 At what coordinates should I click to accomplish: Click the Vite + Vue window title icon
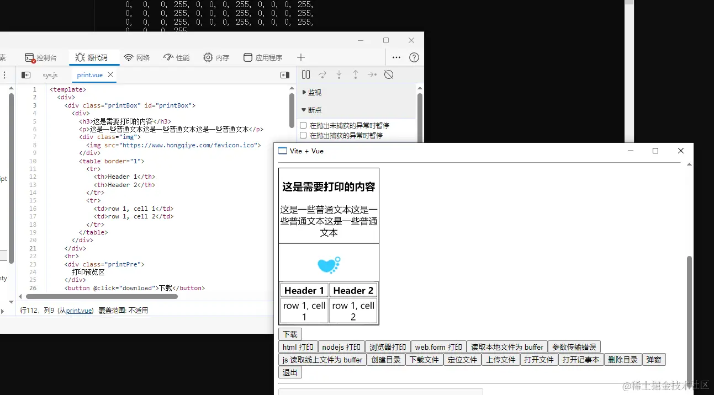pyautogui.click(x=283, y=151)
